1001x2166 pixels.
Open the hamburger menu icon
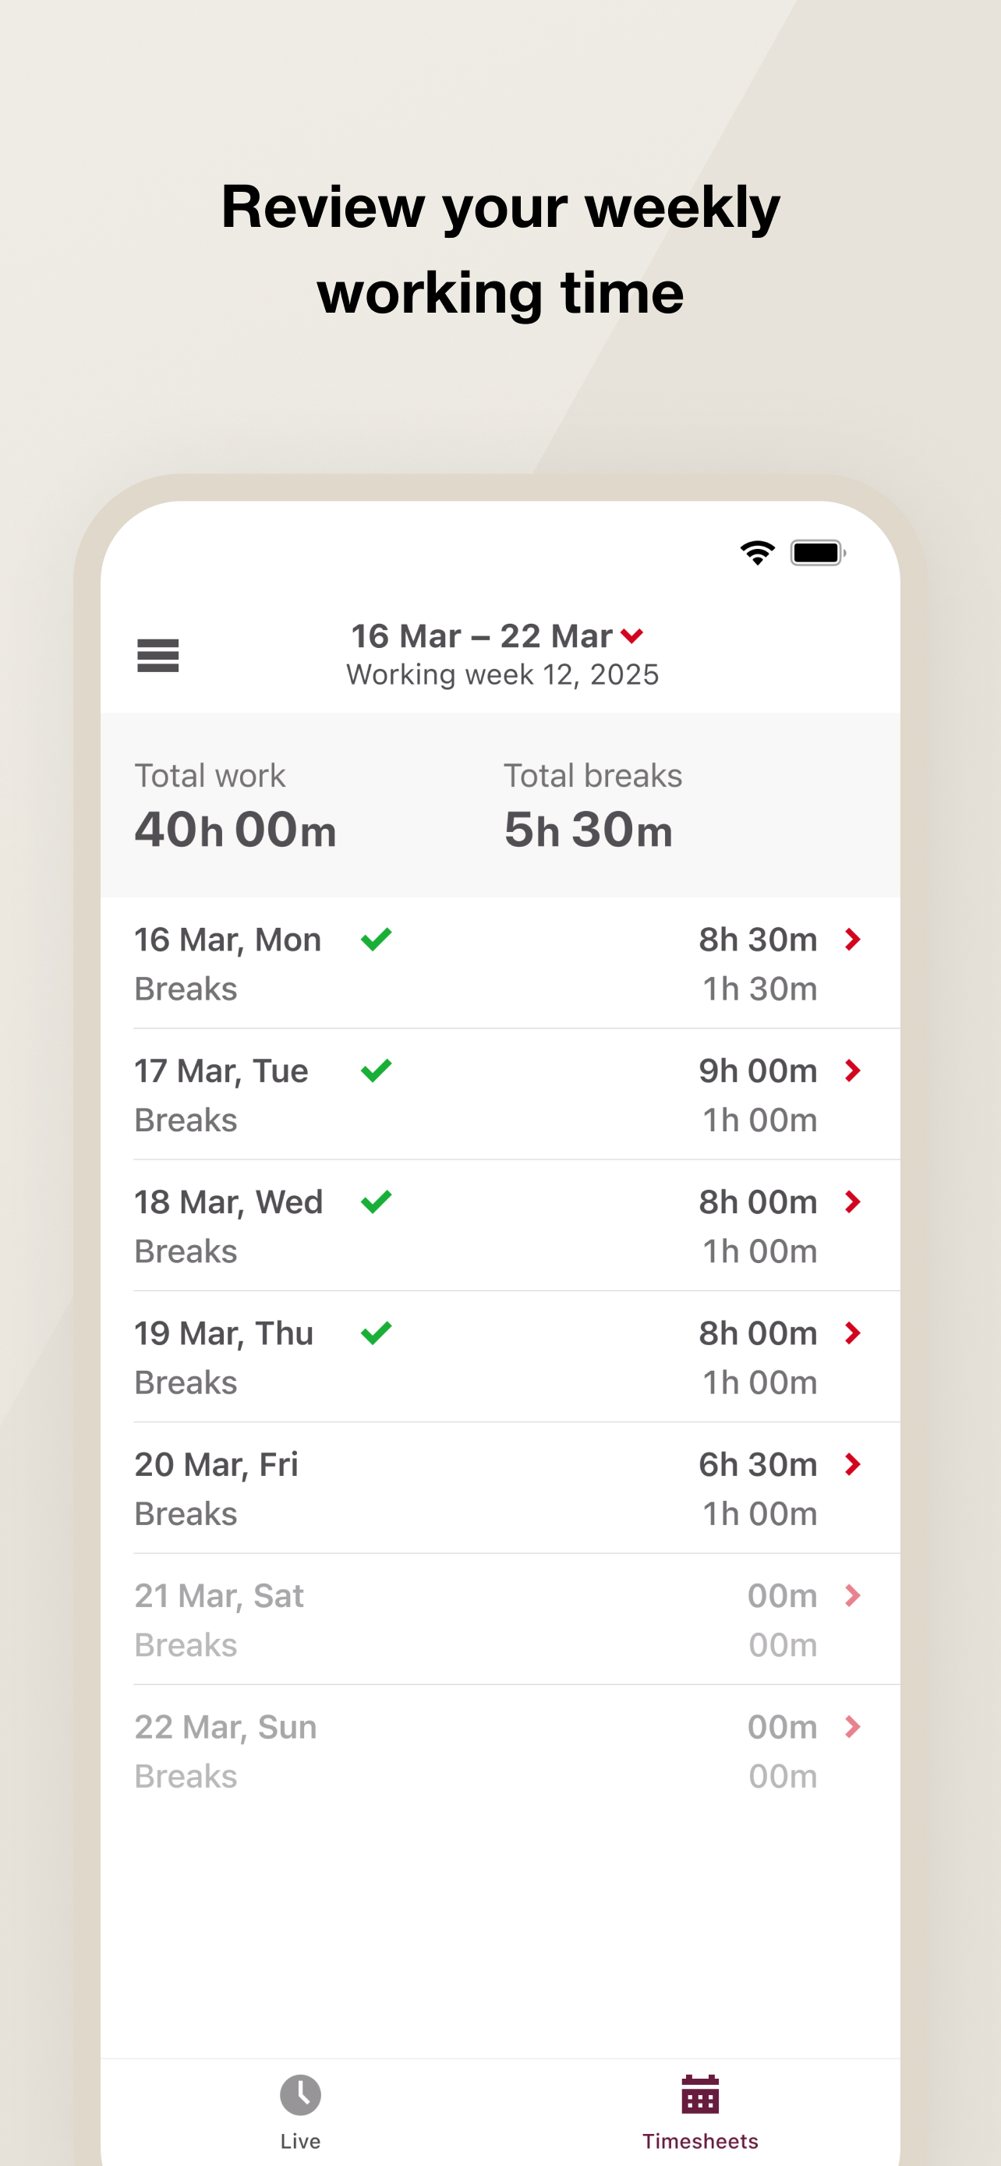158,655
